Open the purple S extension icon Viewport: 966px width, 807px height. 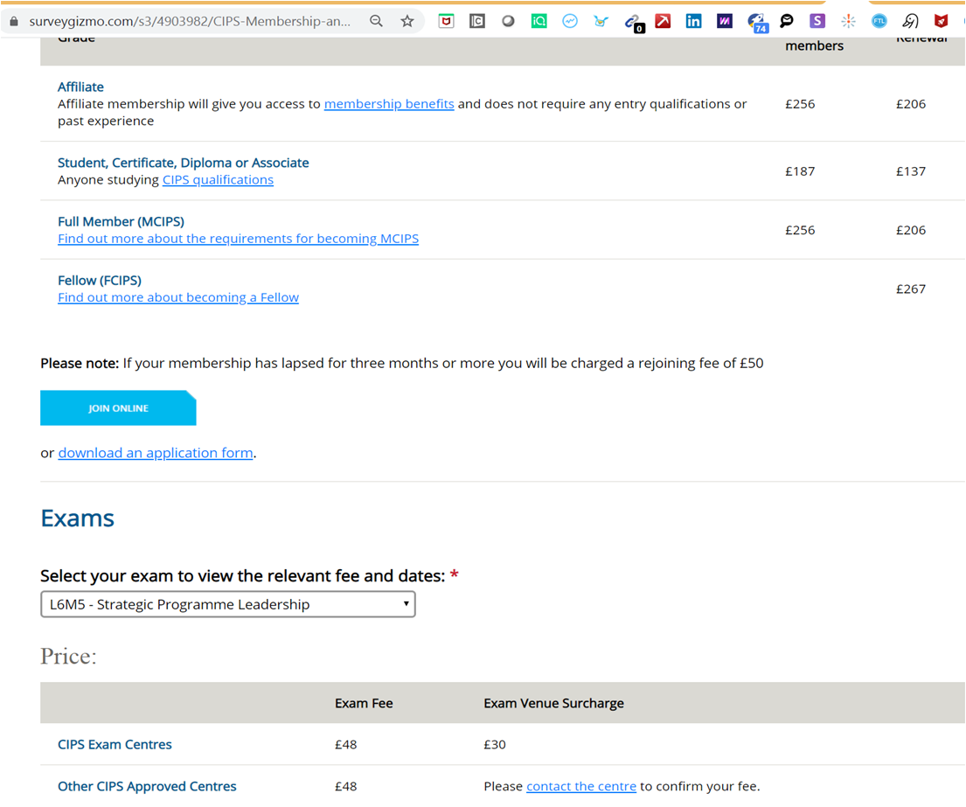817,21
